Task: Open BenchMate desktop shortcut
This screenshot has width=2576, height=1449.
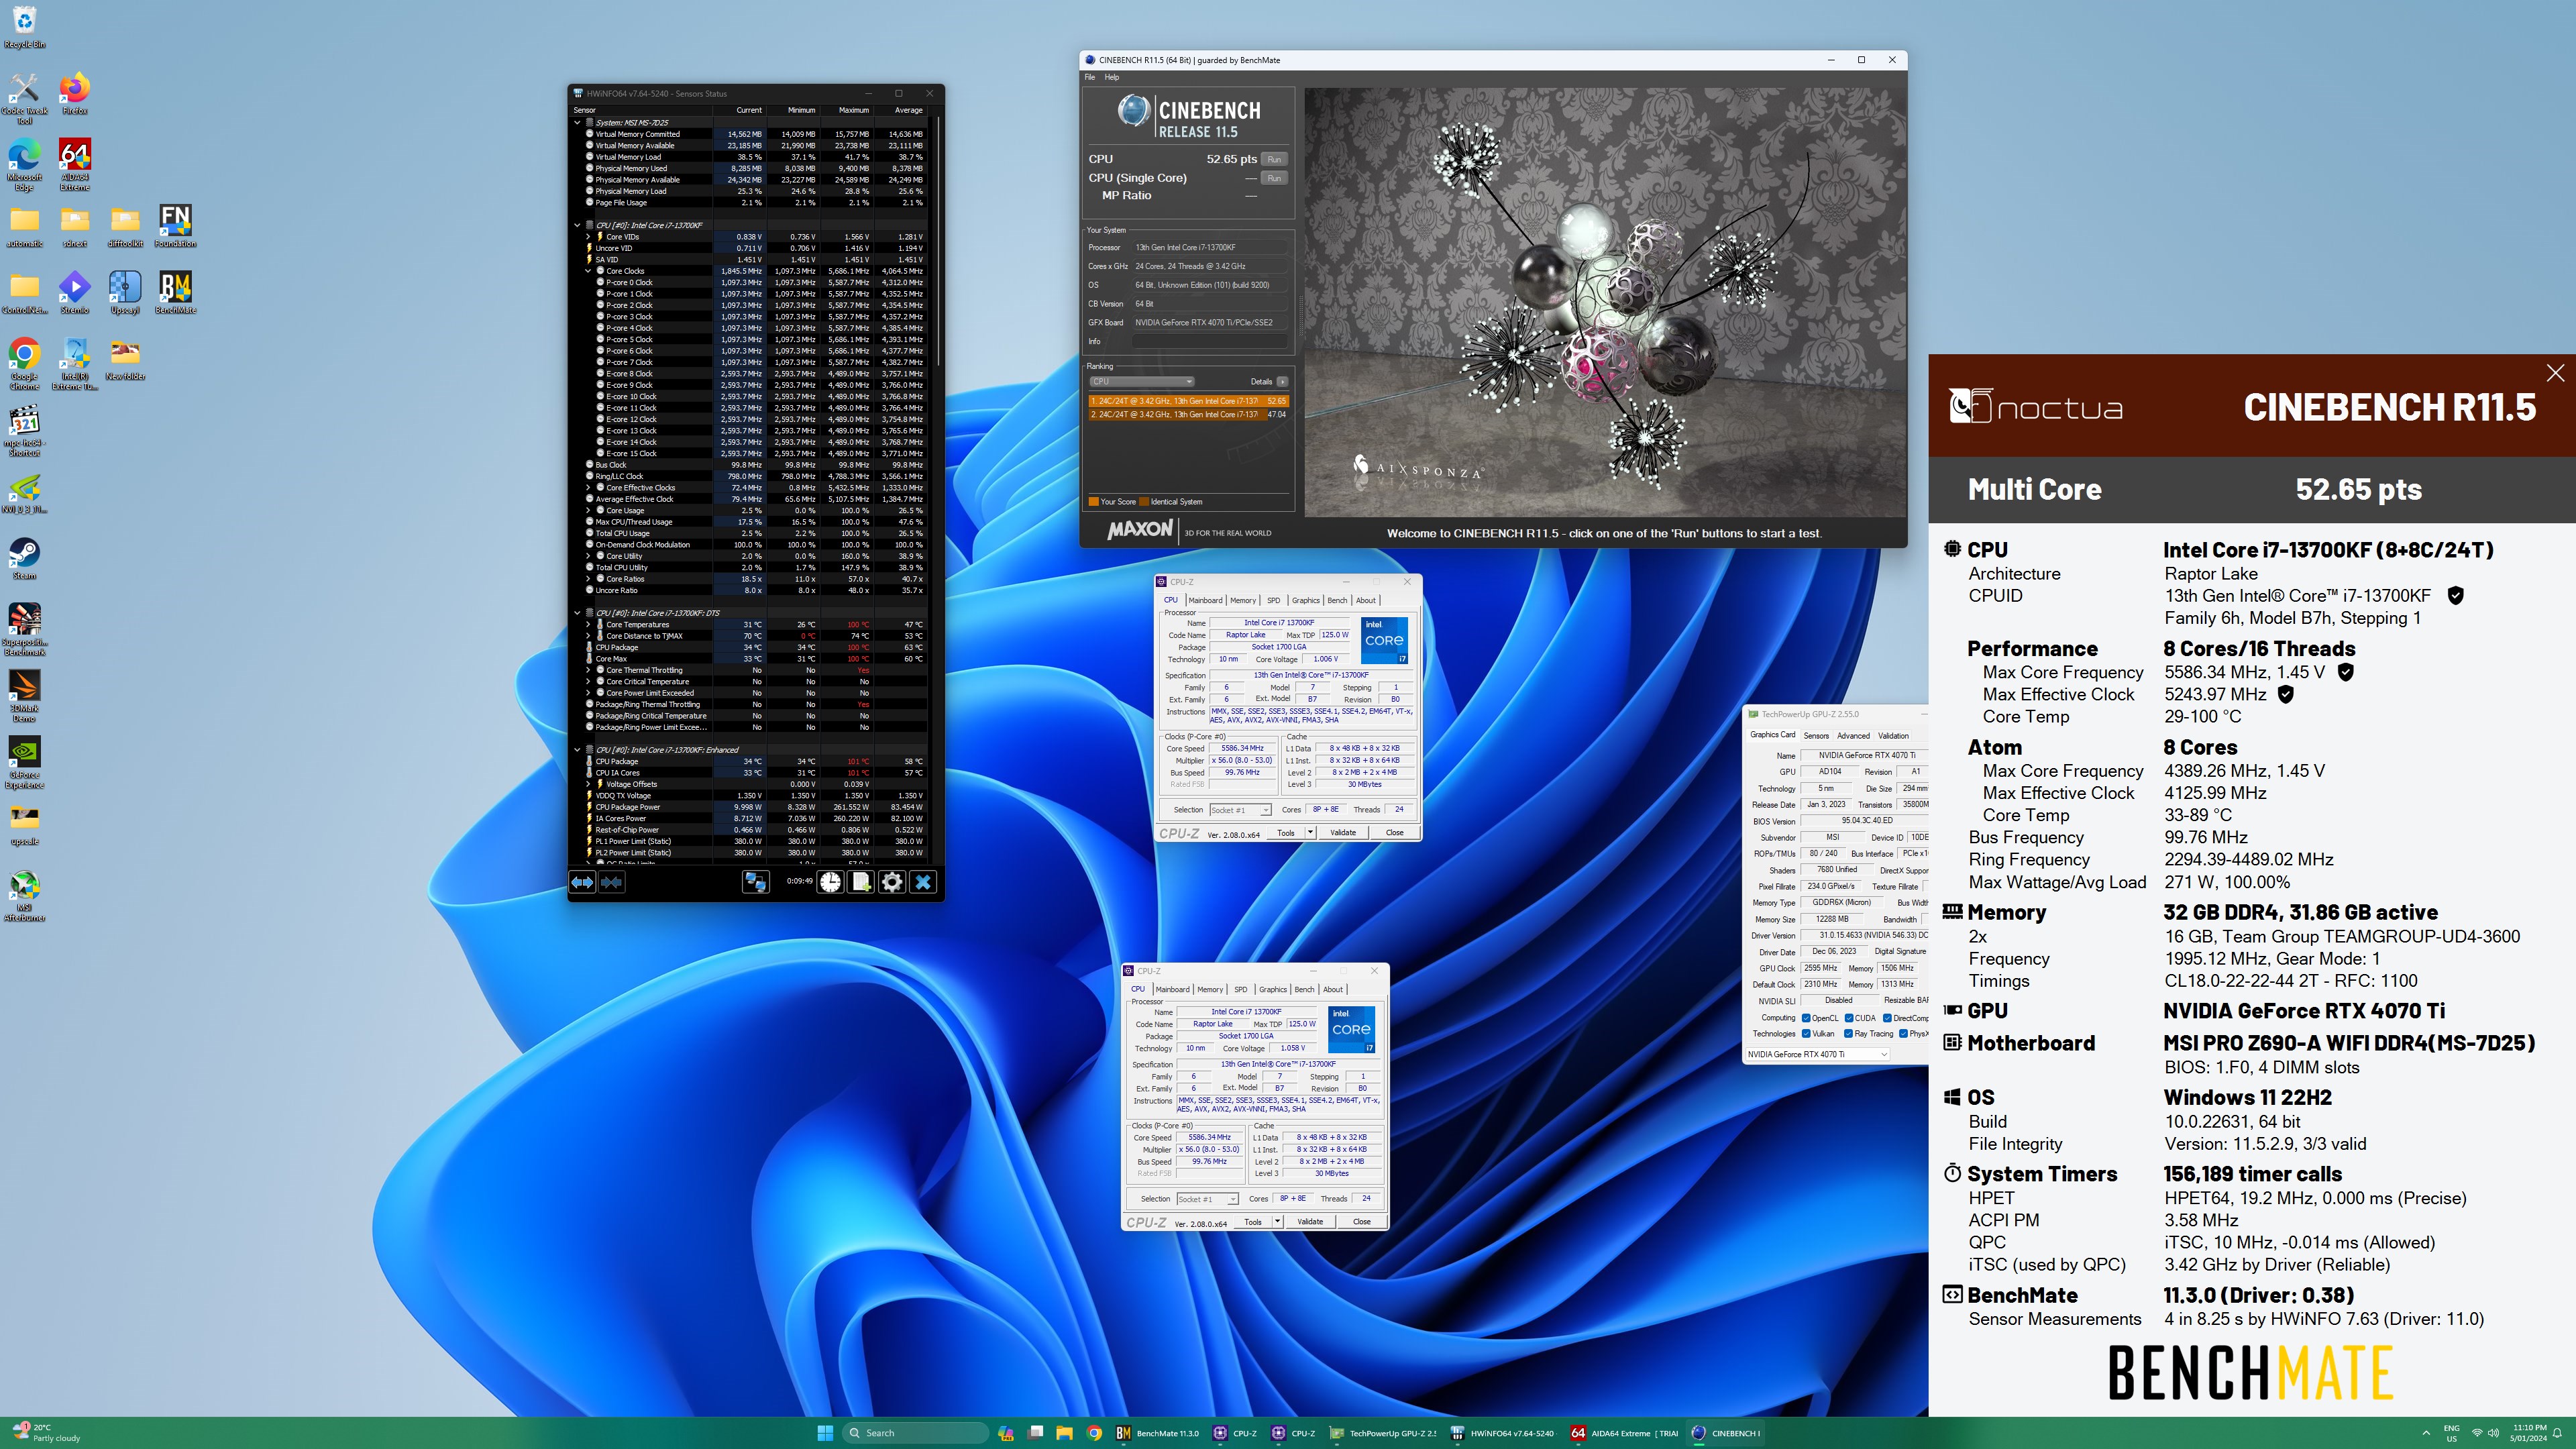Action: tap(175, 292)
